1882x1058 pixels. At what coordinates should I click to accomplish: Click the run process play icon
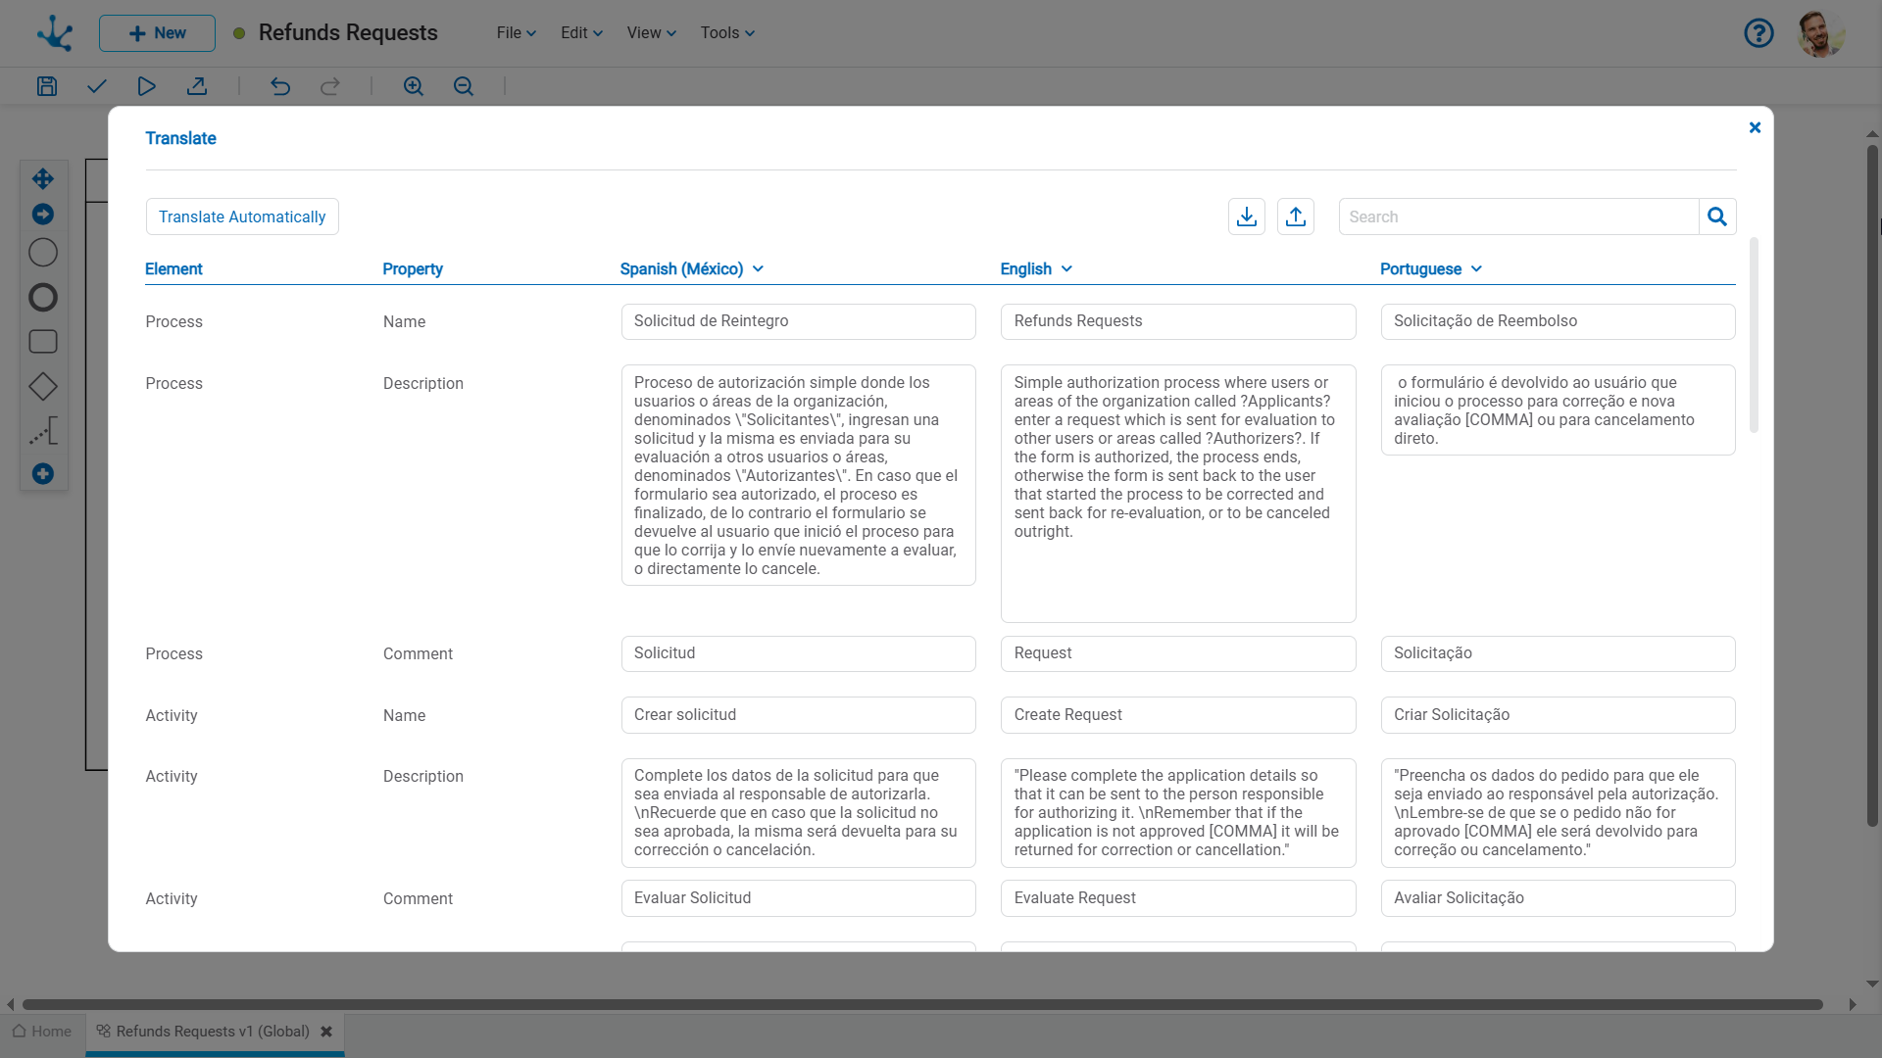click(x=147, y=86)
